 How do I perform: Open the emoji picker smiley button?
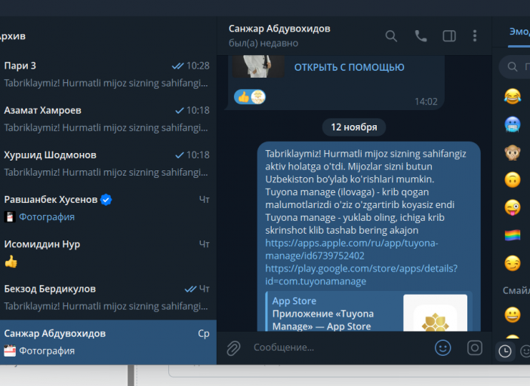point(442,348)
